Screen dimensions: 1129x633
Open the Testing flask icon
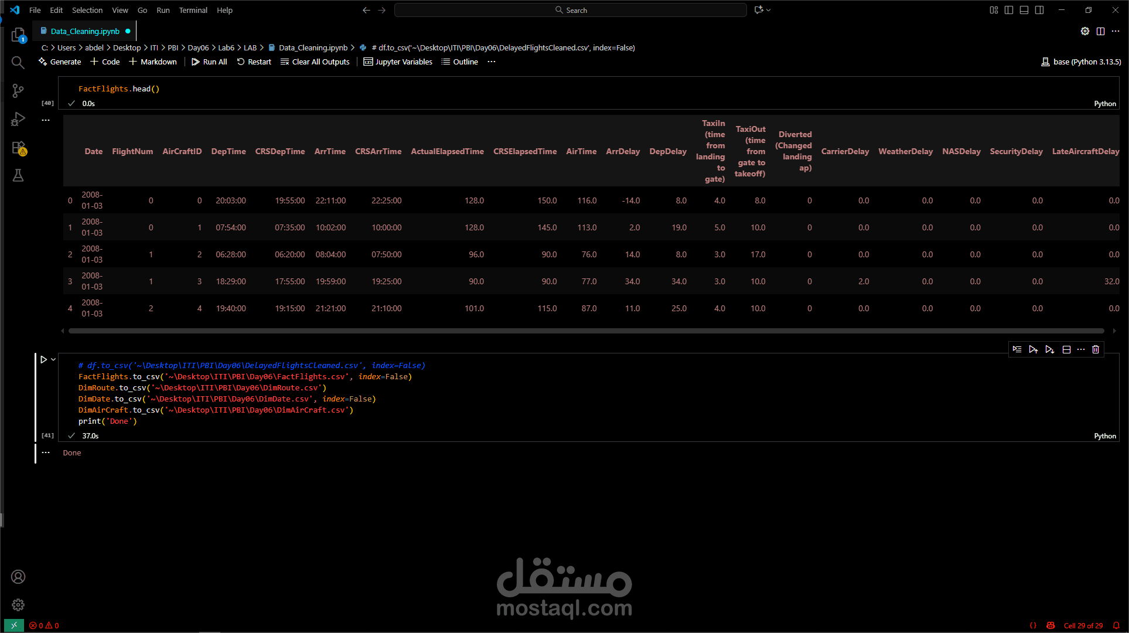[x=18, y=175]
